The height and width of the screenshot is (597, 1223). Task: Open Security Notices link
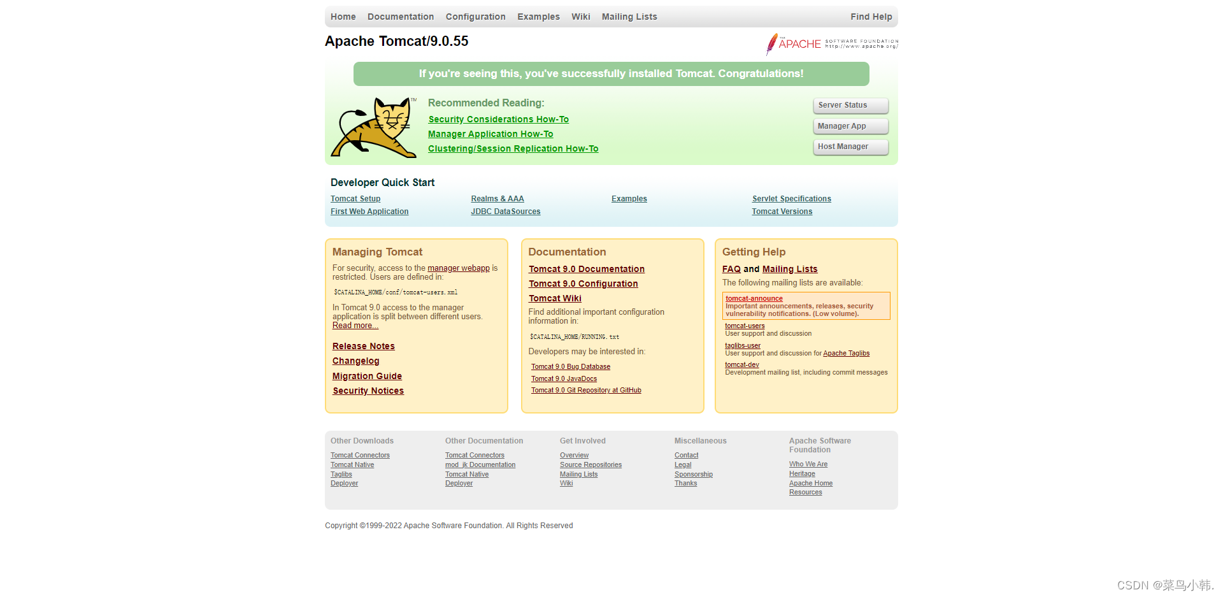pos(368,391)
